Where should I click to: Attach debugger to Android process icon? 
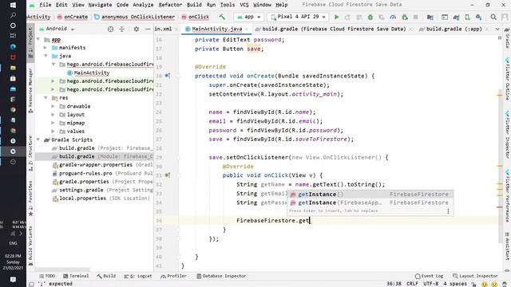tap(405, 17)
